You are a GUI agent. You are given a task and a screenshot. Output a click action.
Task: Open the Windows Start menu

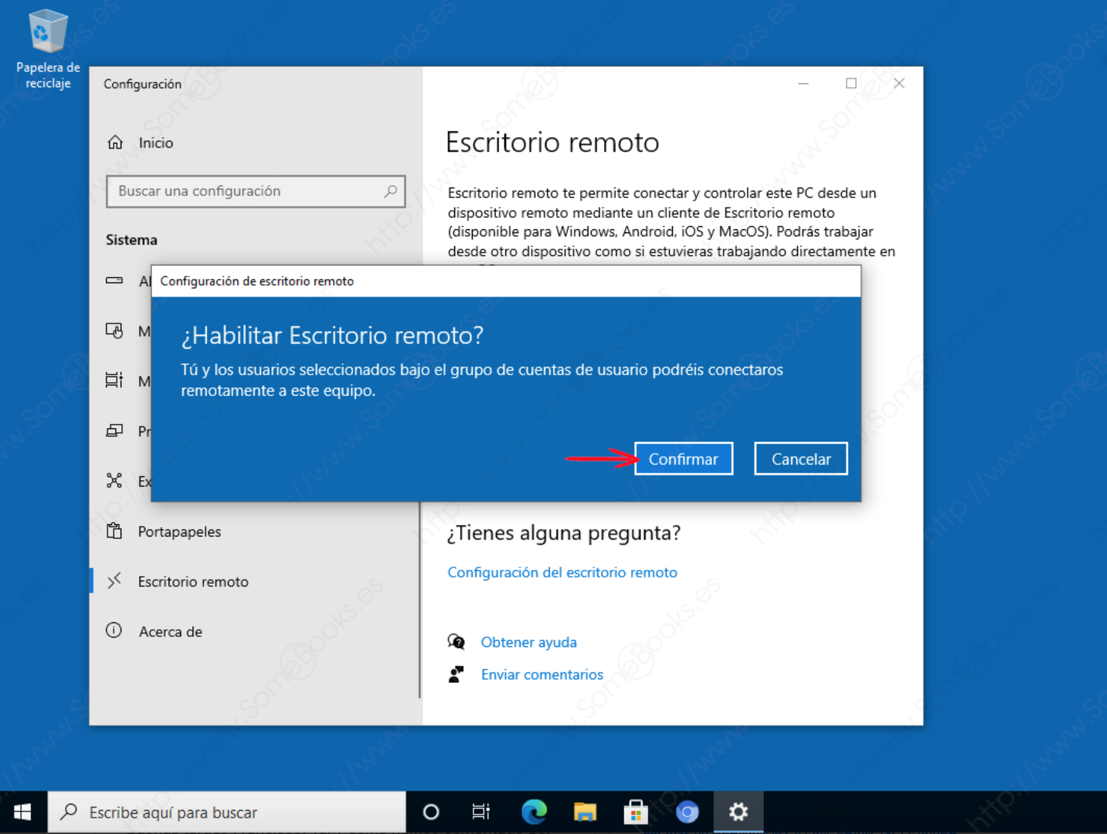coord(23,812)
